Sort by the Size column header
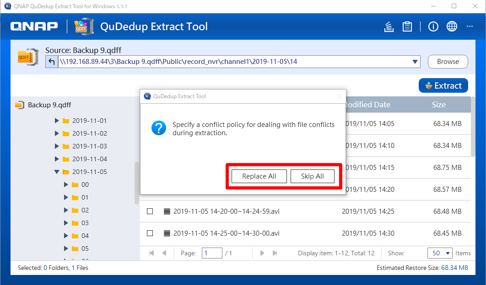Screen dimensions: 486x285 pyautogui.click(x=438, y=105)
